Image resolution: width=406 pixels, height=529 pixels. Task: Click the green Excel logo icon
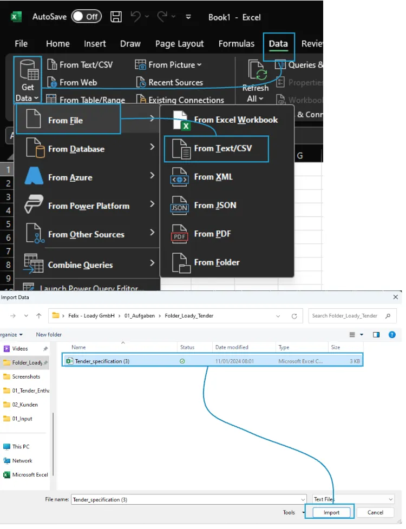[x=16, y=17]
